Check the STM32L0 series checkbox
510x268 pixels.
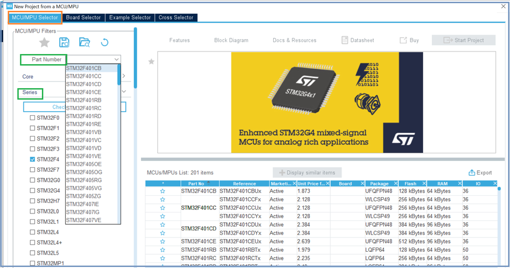point(32,211)
